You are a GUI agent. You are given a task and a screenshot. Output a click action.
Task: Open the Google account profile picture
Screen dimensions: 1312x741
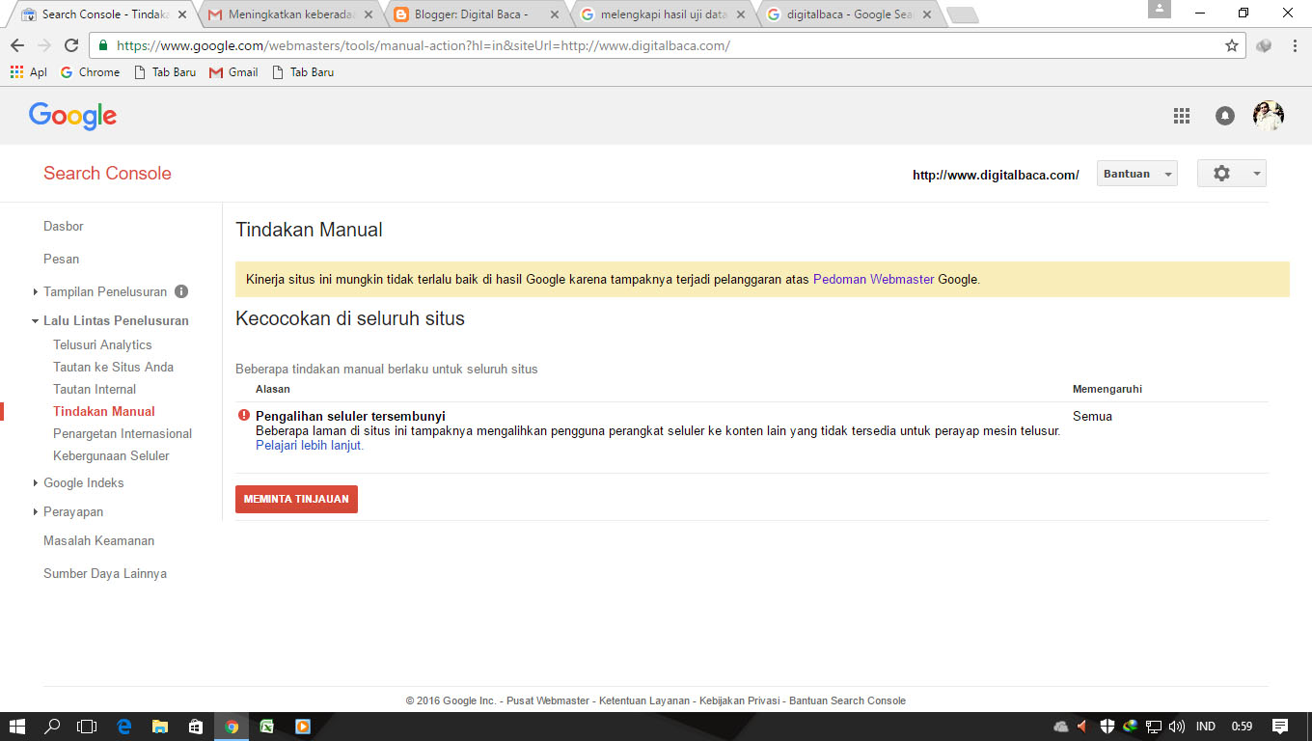1269,116
